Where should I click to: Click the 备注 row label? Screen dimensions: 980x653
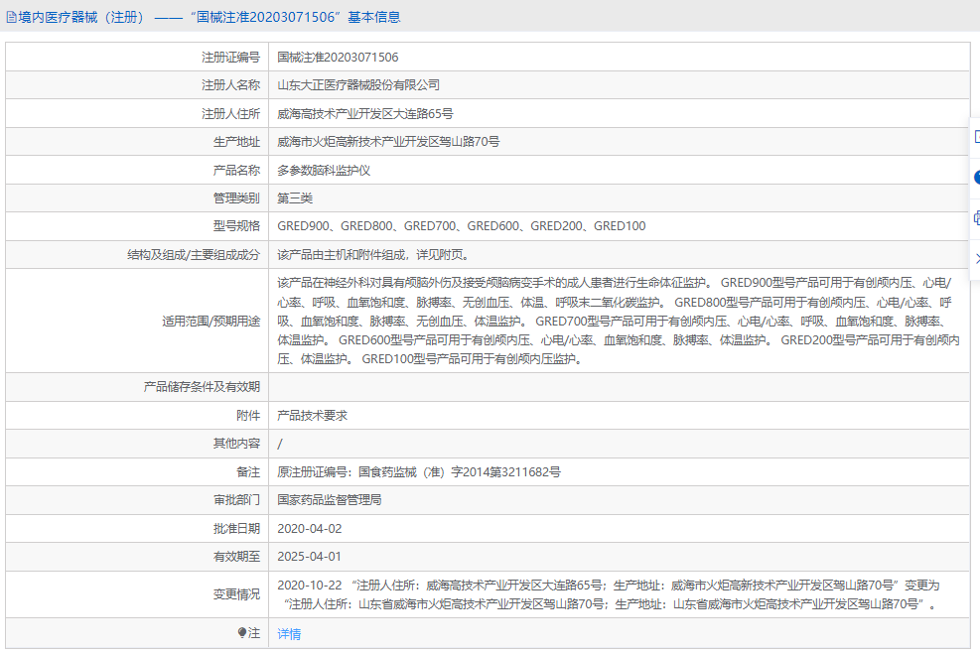pyautogui.click(x=248, y=471)
